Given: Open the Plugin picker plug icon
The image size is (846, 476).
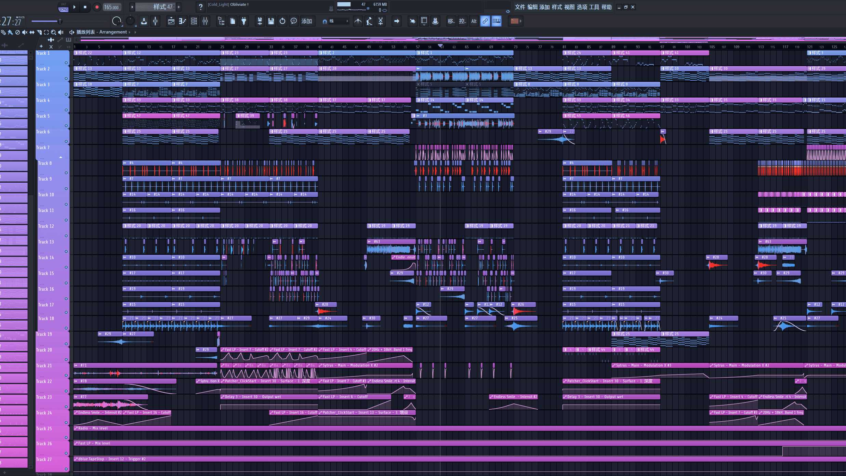Looking at the screenshot, I should 244,21.
